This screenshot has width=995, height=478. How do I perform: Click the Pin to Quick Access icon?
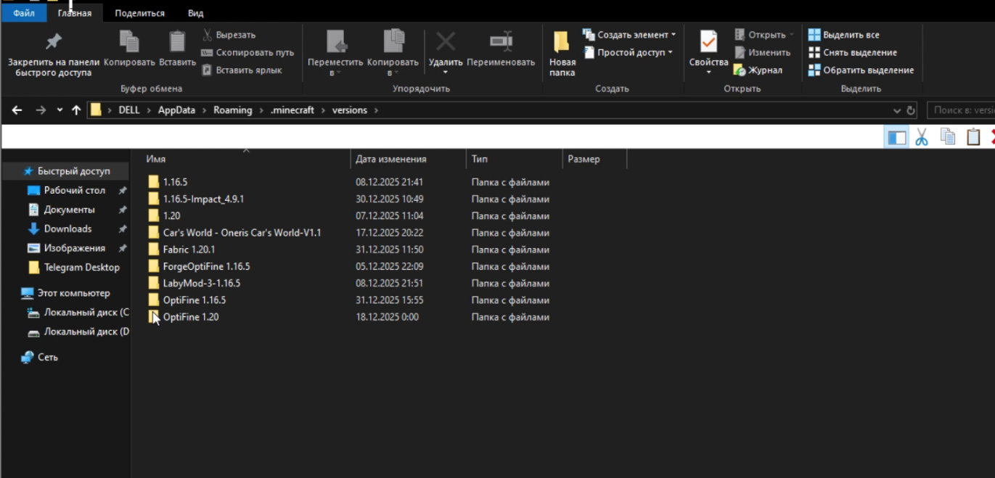coord(54,41)
